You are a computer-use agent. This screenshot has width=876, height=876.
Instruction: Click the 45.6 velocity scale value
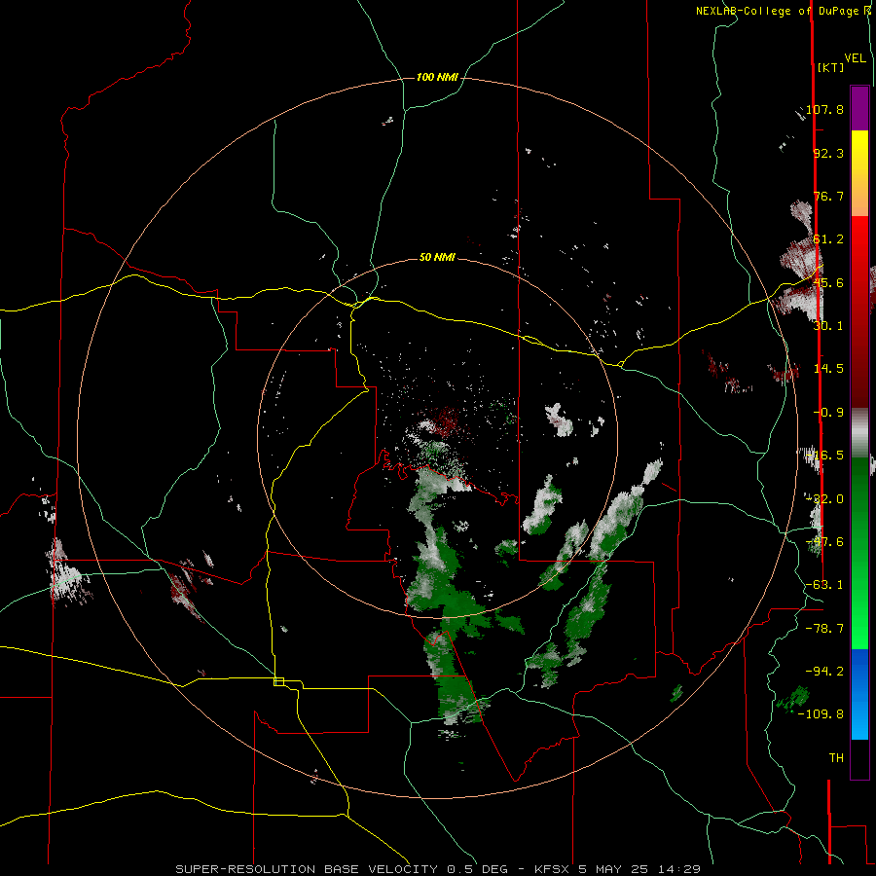coord(828,282)
